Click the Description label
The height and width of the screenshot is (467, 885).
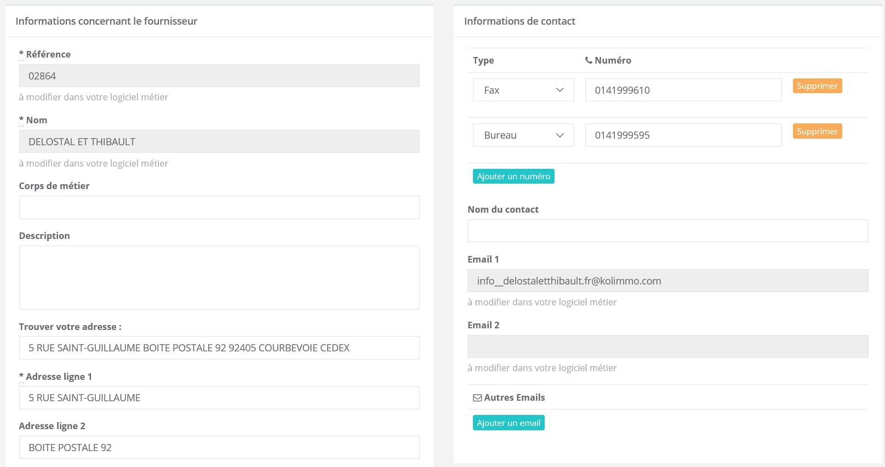pos(44,236)
